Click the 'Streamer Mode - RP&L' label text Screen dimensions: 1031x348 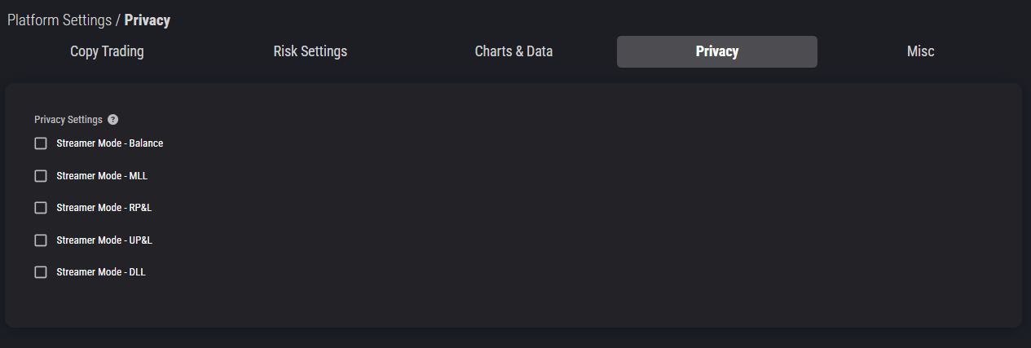coord(104,208)
